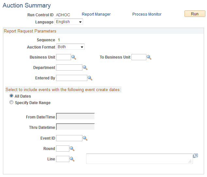The width and height of the screenshot is (207, 177).
Task: Open Line lookup magnifier
Action: [72, 159]
